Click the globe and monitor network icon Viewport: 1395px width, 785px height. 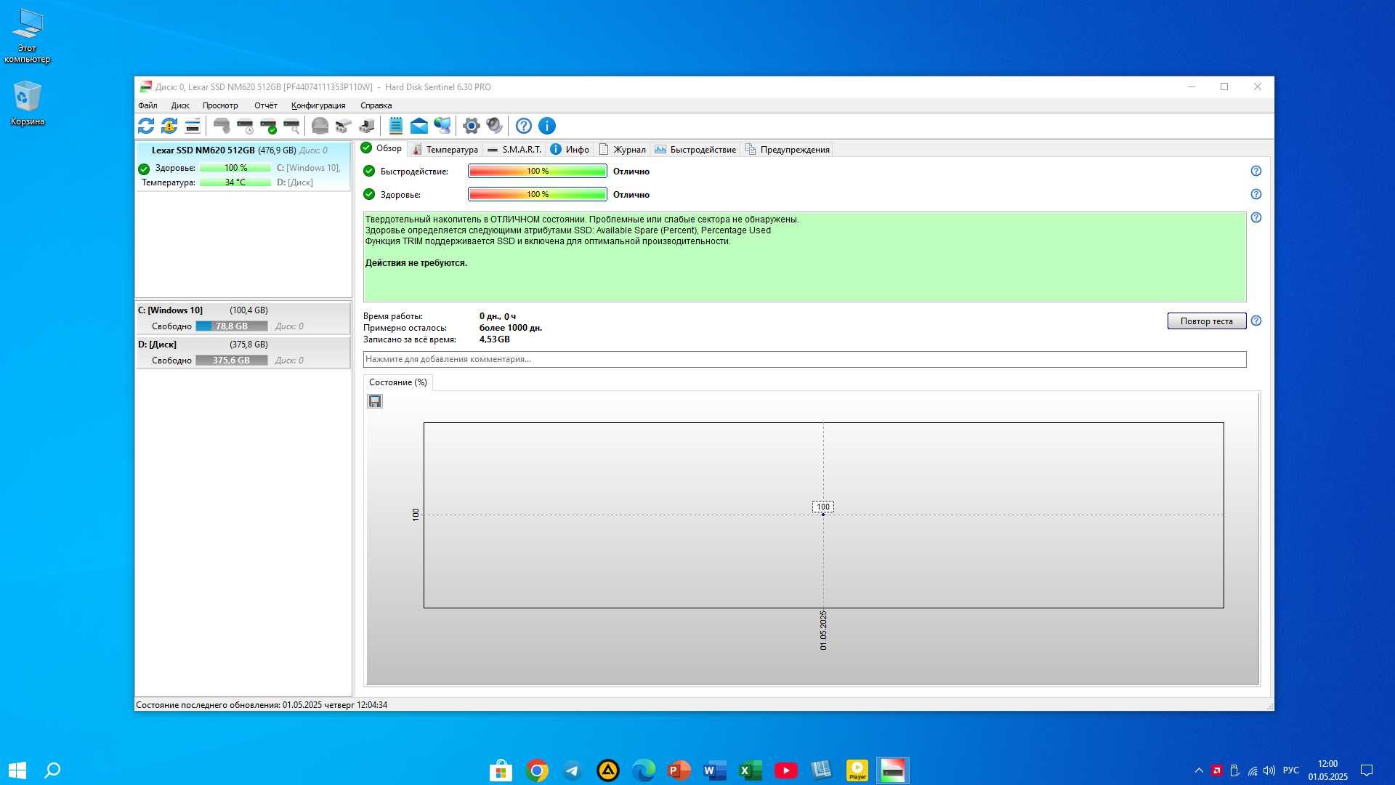click(442, 126)
